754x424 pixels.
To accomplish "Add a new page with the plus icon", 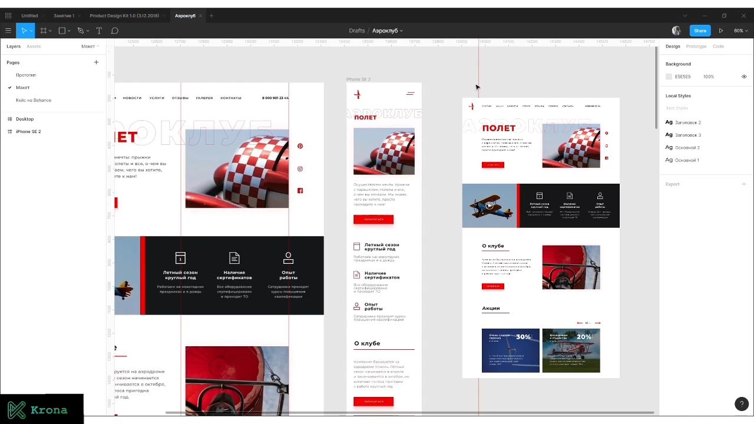I will coord(97,62).
